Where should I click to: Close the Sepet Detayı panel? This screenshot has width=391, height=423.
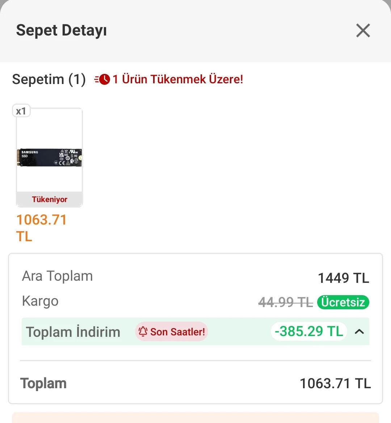click(x=363, y=31)
